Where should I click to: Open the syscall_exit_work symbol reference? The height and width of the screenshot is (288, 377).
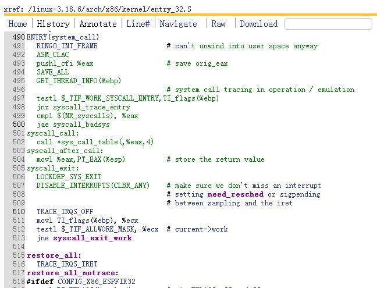coord(92,238)
